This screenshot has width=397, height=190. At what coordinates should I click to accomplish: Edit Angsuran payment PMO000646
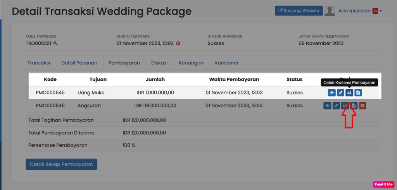point(336,106)
